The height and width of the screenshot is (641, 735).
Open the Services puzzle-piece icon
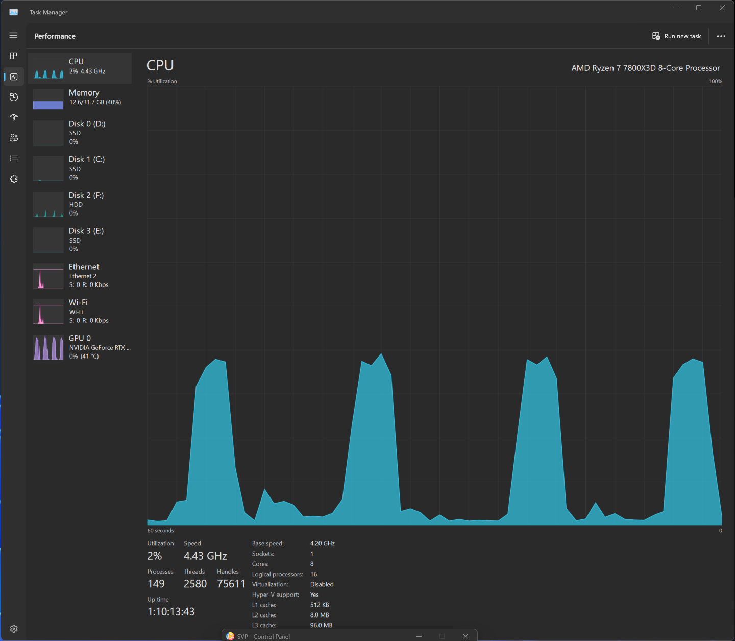[14, 179]
